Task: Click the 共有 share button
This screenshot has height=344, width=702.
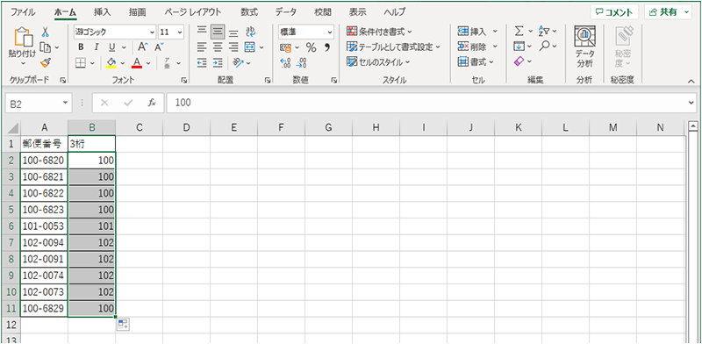Action: pyautogui.click(x=668, y=12)
